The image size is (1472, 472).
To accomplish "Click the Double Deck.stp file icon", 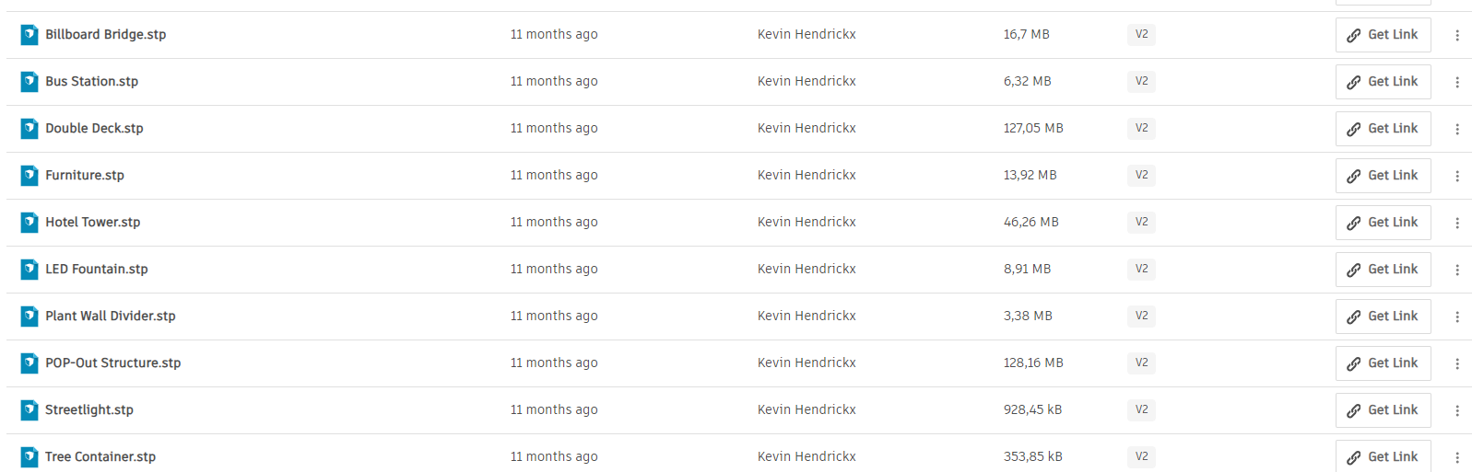I will [x=29, y=129].
